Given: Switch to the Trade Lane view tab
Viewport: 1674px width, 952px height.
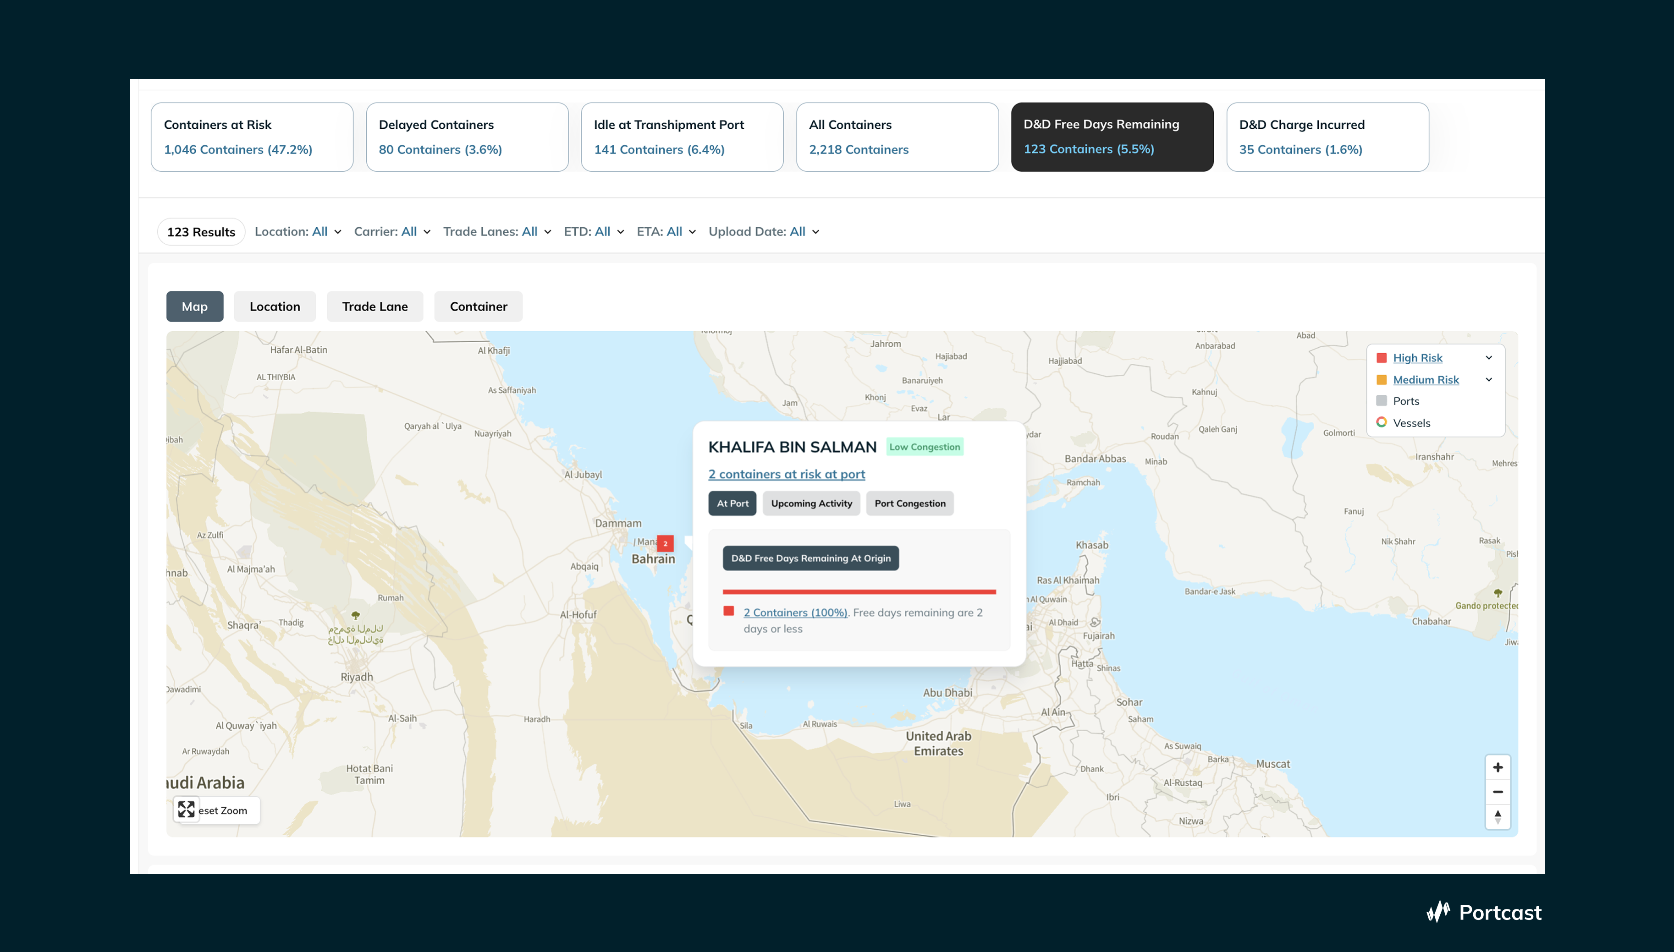Looking at the screenshot, I should click(375, 306).
